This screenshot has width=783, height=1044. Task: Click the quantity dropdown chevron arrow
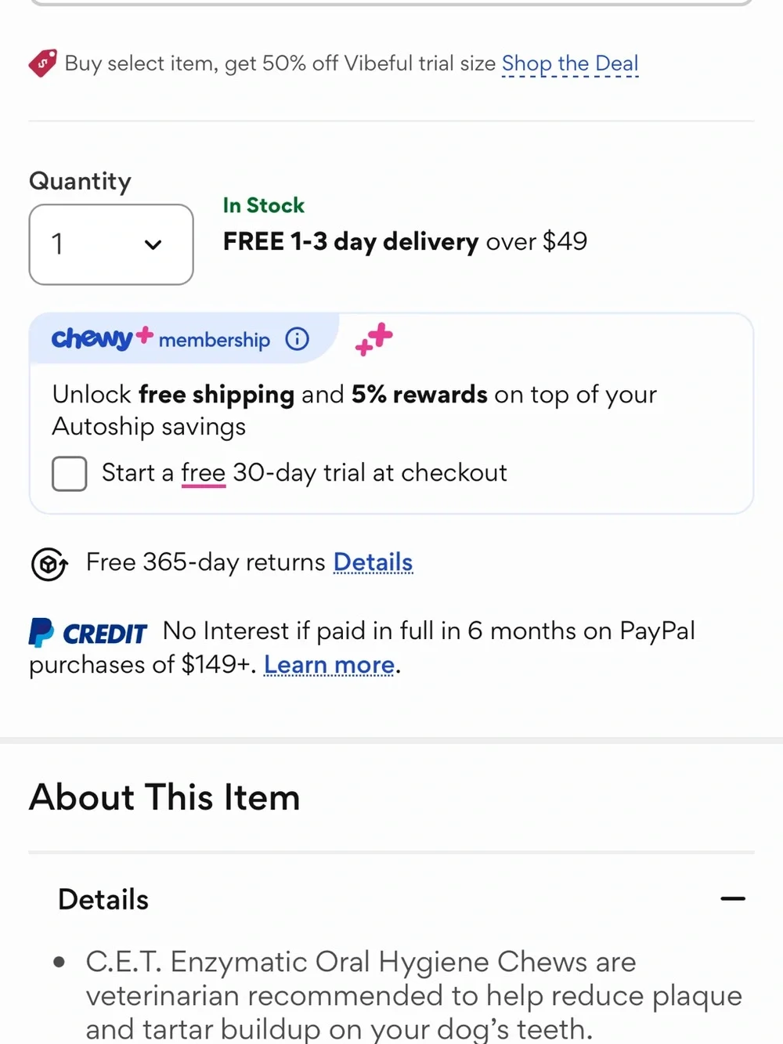pyautogui.click(x=153, y=244)
